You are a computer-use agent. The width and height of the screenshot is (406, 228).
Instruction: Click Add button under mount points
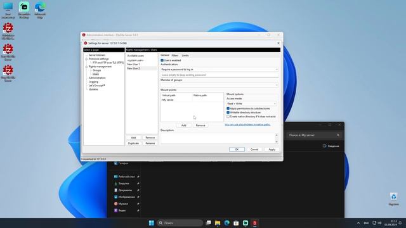pyautogui.click(x=183, y=125)
